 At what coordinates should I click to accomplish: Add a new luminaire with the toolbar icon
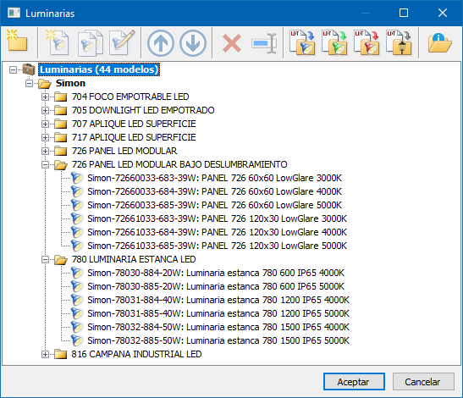tap(58, 43)
